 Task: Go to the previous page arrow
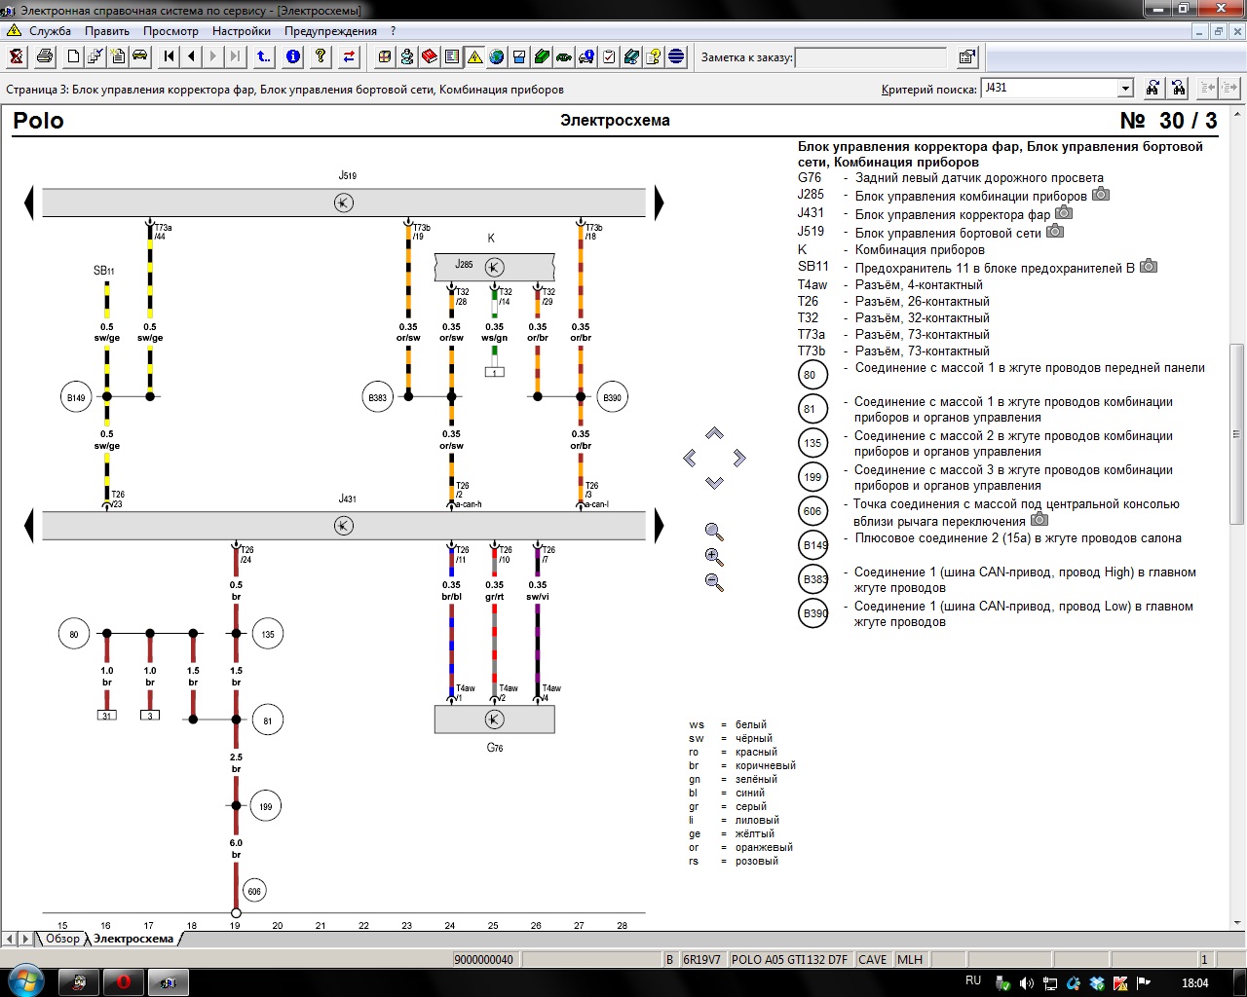click(192, 56)
